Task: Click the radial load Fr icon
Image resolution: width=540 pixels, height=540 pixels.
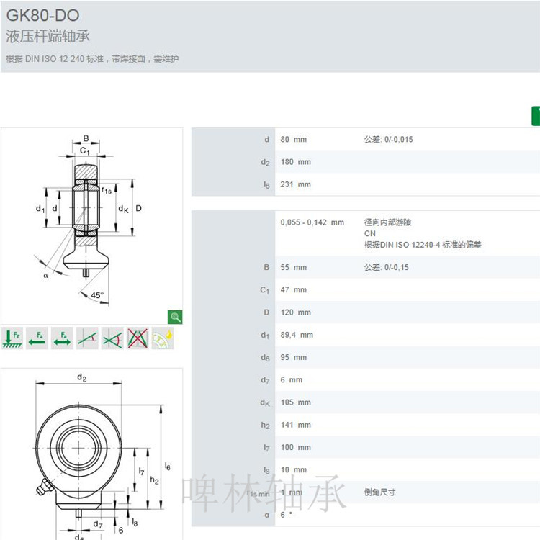Action: pos(12,338)
